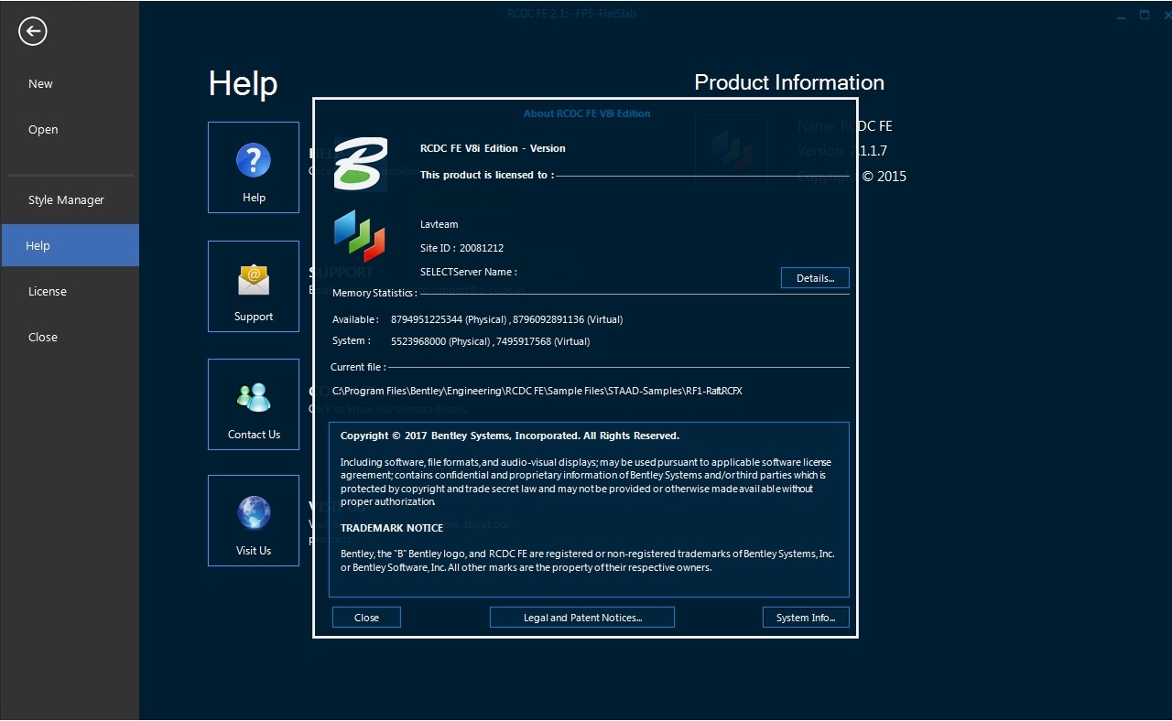1172x721 pixels.
Task: Click the Site ID : 20081212 text
Action: coord(461,248)
